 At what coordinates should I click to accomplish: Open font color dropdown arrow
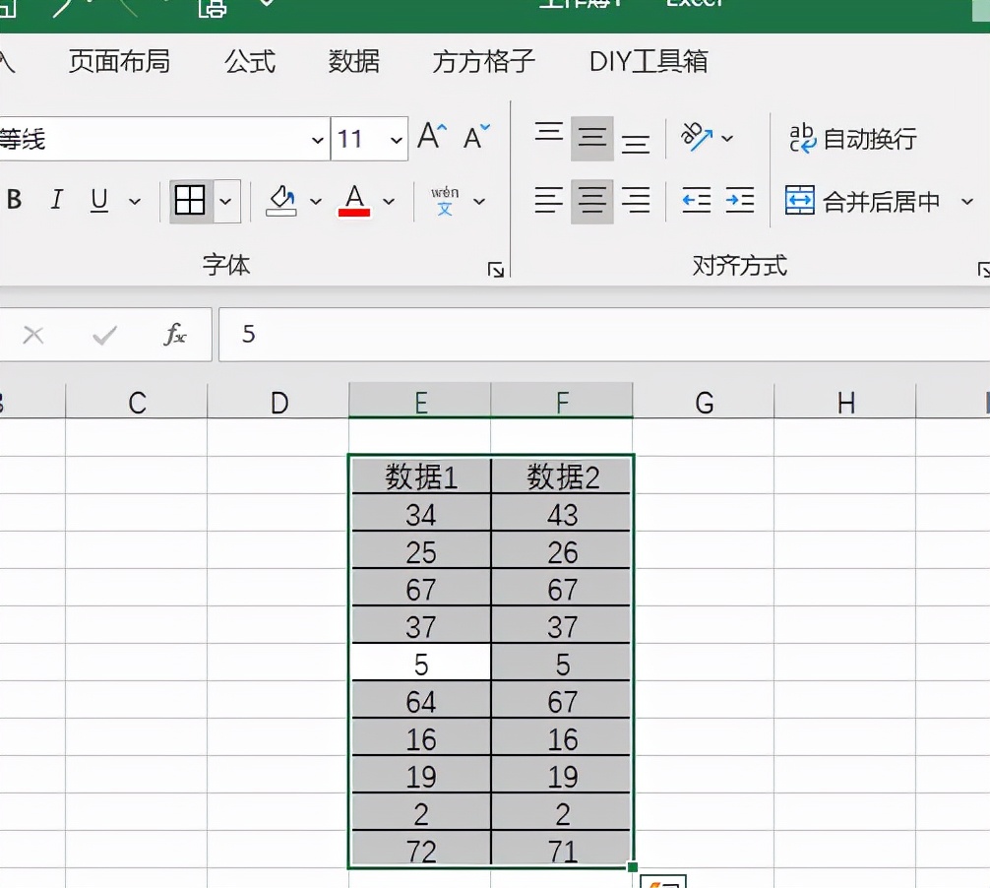[389, 202]
